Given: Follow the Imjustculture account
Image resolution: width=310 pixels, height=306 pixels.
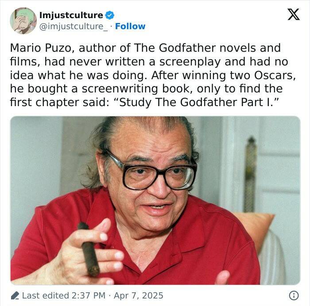Looking at the screenshot, I should click(x=130, y=26).
